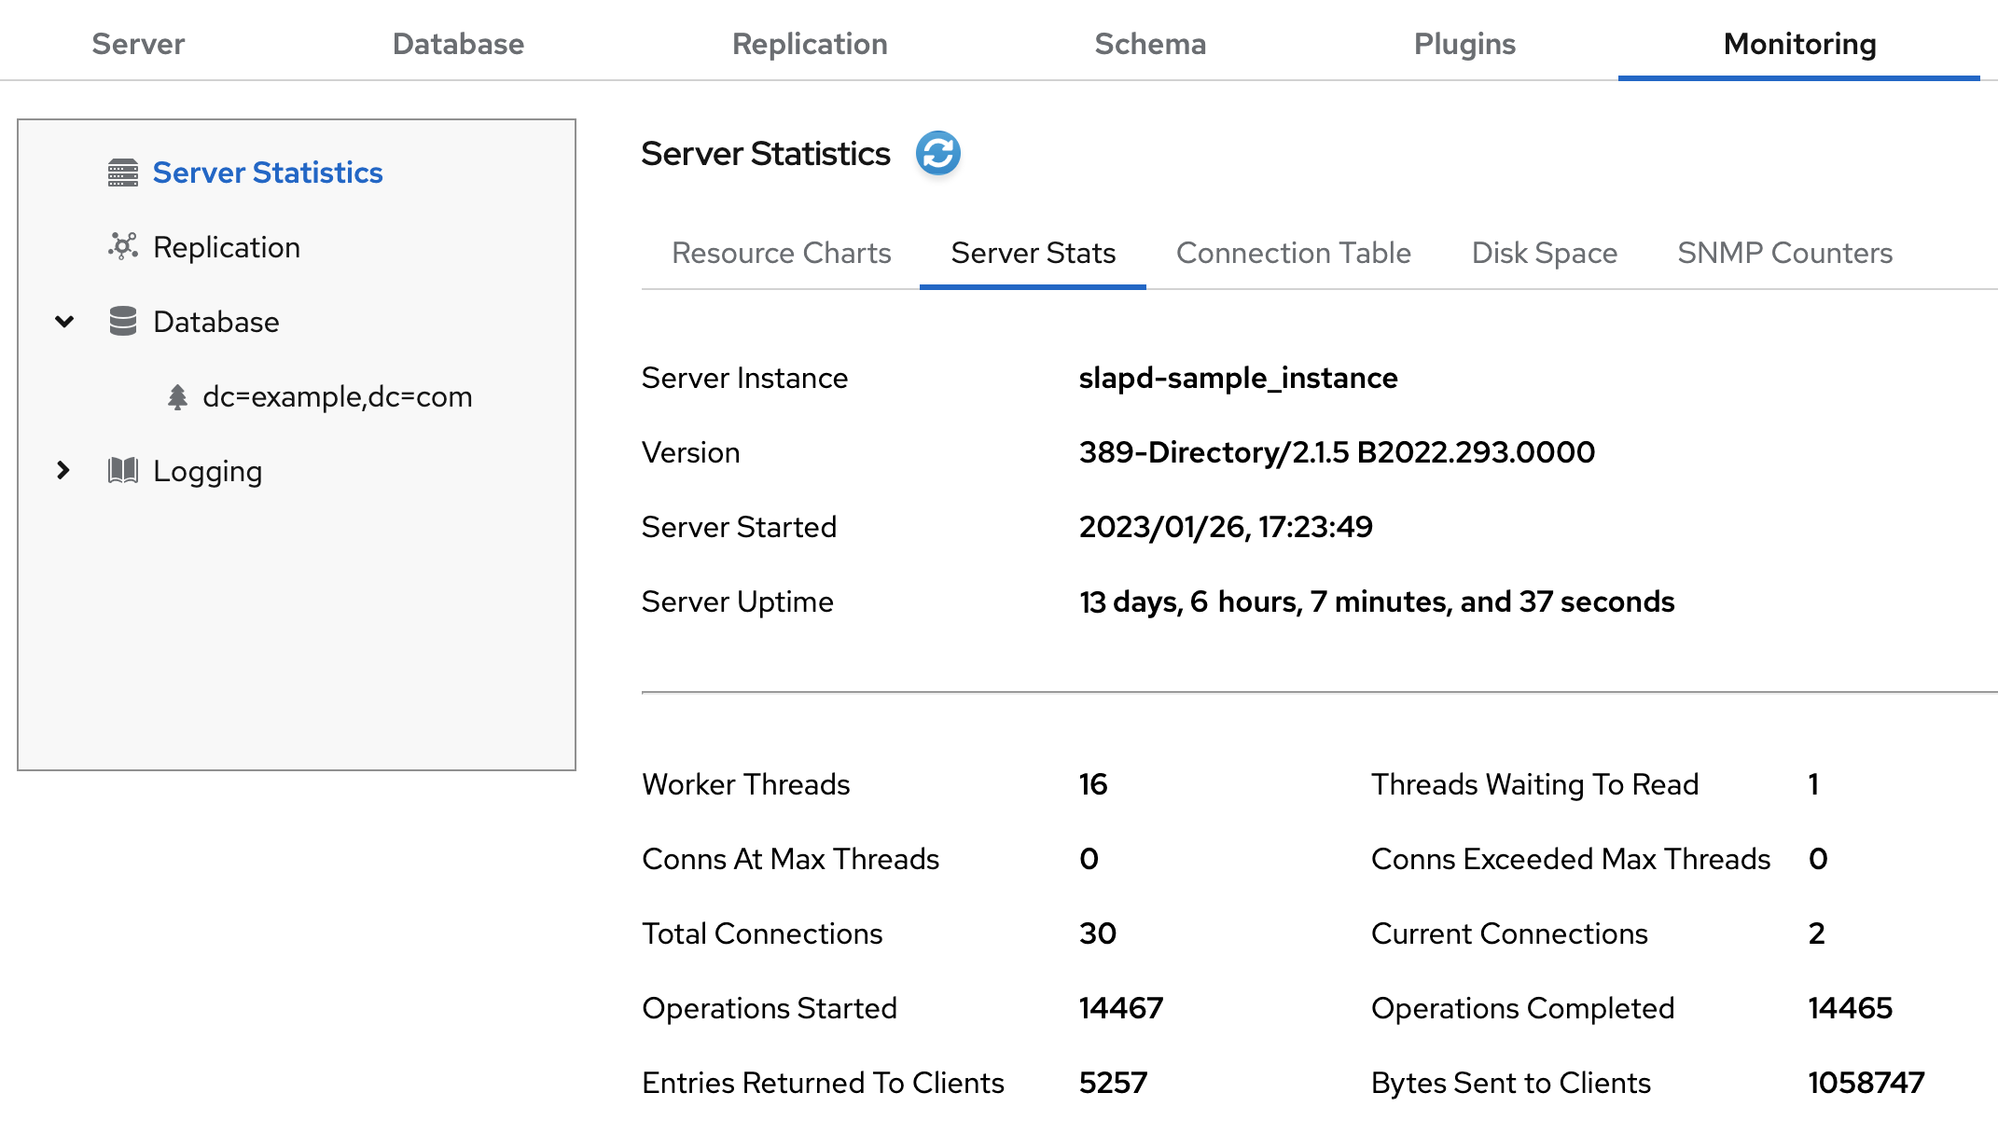Click the Database cylinder icon in the sidebar
Image resolution: width=1998 pixels, height=1134 pixels.
(123, 321)
